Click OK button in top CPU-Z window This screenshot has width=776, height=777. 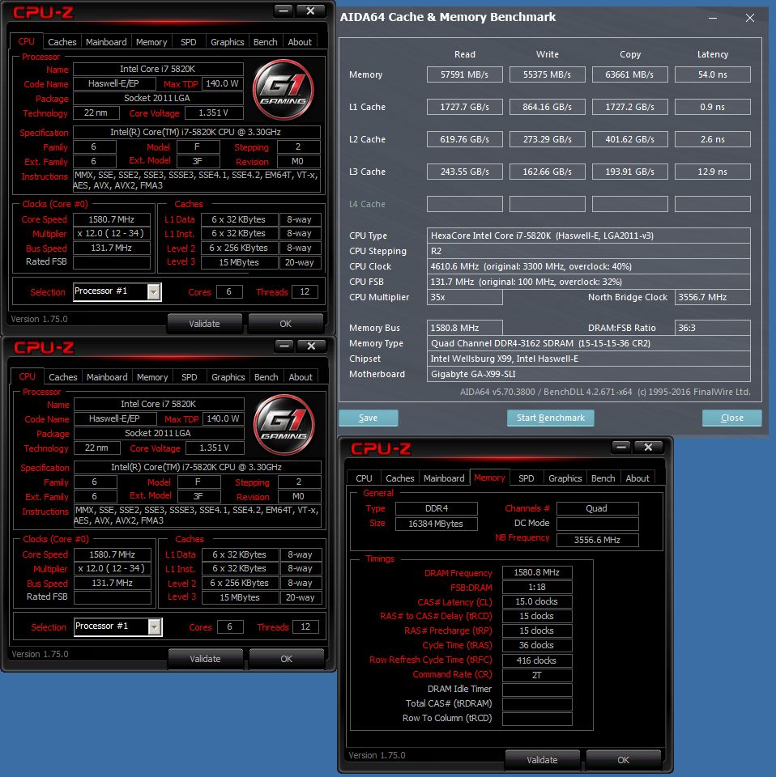pyautogui.click(x=286, y=324)
